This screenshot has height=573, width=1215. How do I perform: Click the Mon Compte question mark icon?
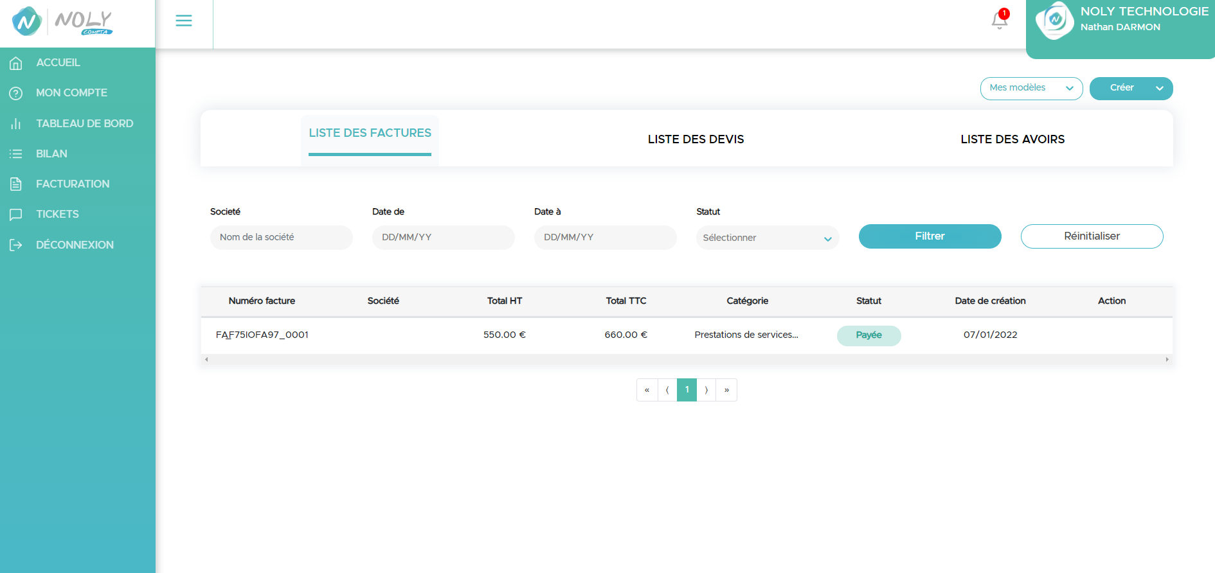coord(16,93)
